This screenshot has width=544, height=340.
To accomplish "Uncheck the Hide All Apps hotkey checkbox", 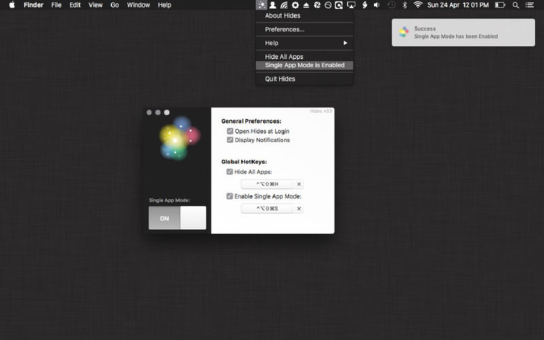I will [230, 172].
